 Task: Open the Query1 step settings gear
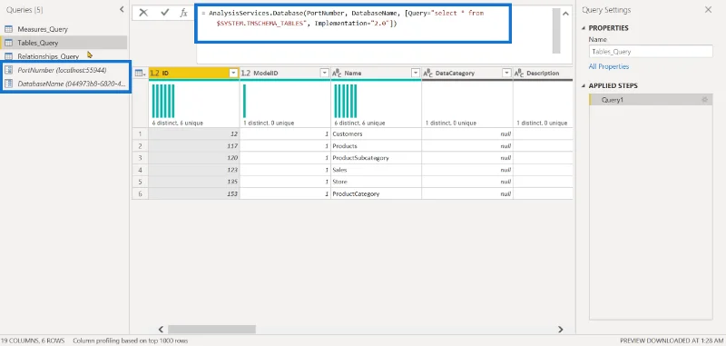tap(705, 100)
